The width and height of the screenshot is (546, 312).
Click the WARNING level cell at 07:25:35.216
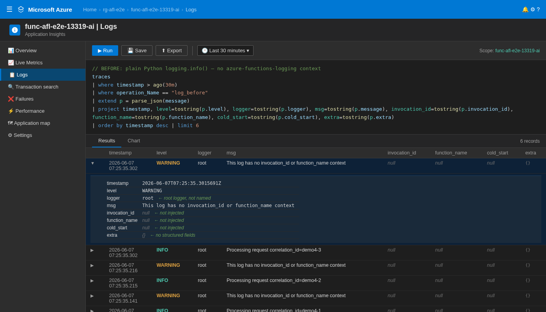(168, 265)
